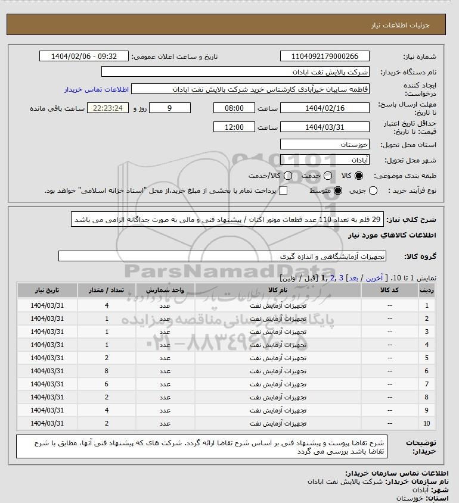
Task: Click the remaining time field 22:23:24
Action: 108,108
